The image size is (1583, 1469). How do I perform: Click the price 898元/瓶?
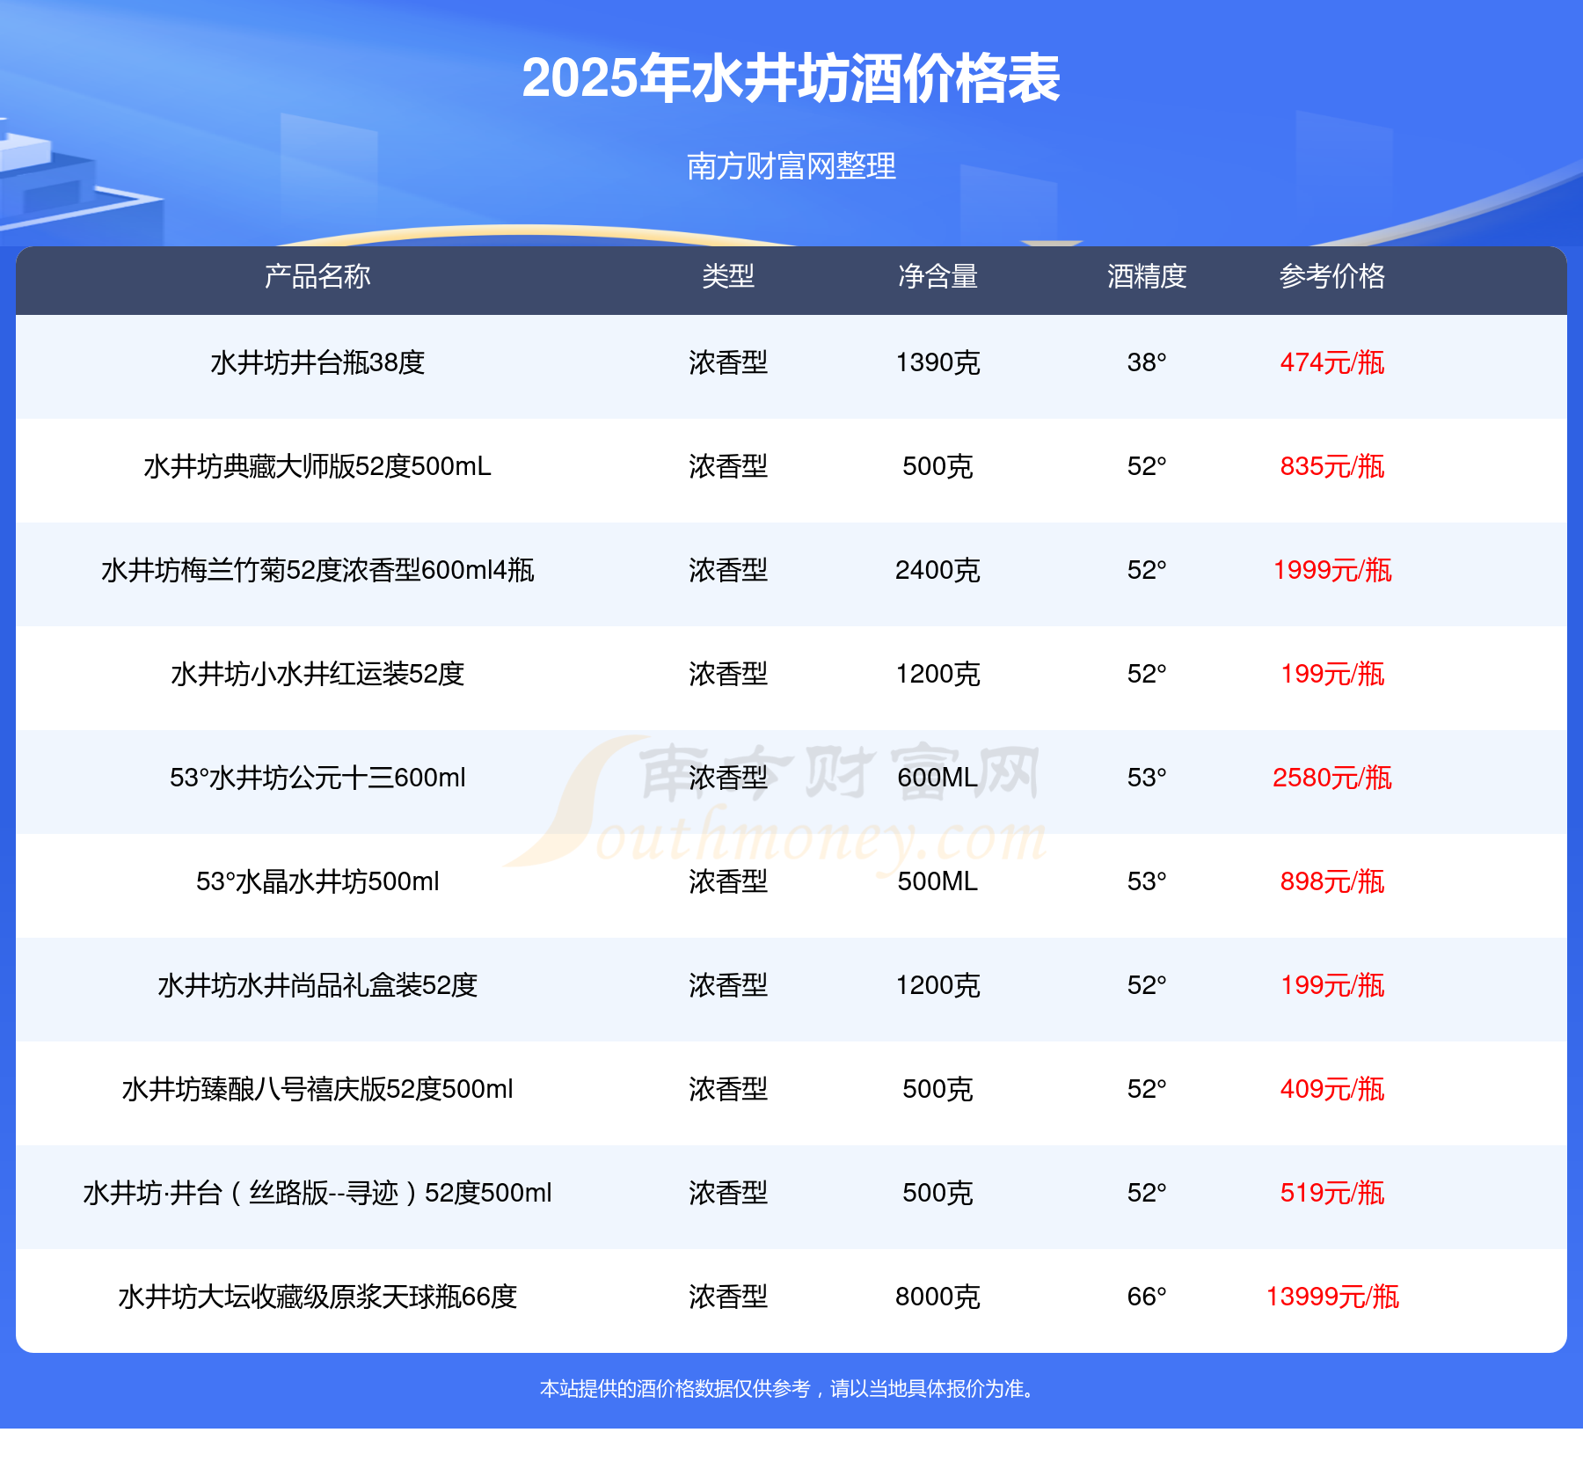[1332, 881]
